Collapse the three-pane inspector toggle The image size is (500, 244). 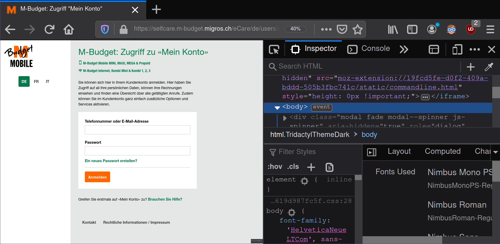point(372,152)
